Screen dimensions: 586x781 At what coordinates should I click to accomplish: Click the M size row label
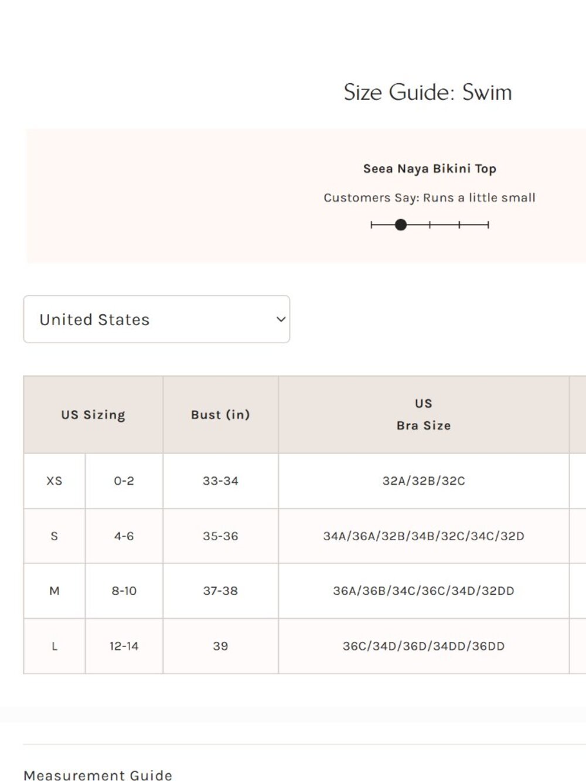[54, 591]
